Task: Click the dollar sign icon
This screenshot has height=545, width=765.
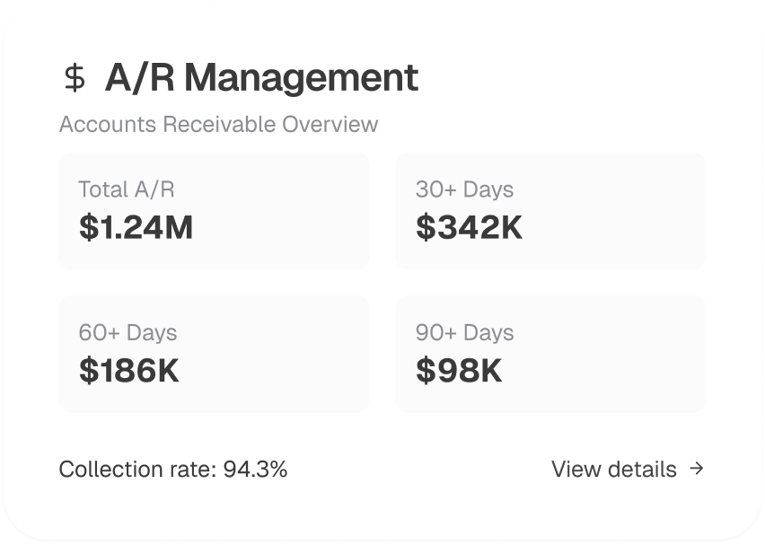Action: pyautogui.click(x=75, y=78)
